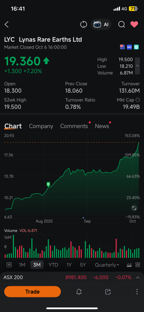Select the 5Y time range
Viewport: 144px width, 312px height.
[x=83, y=265]
